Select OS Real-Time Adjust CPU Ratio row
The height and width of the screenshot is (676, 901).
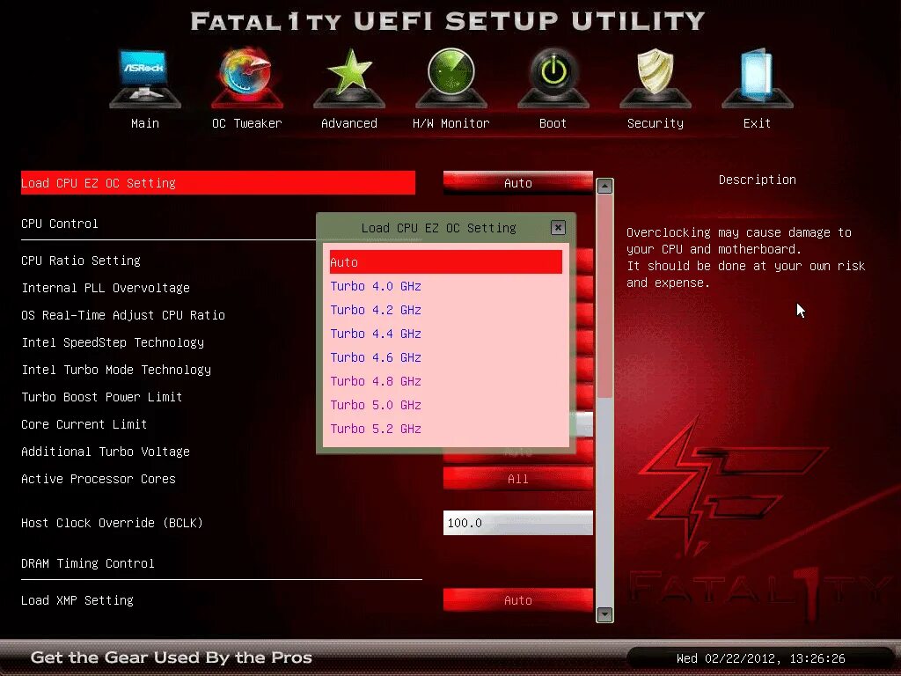pyautogui.click(x=123, y=315)
